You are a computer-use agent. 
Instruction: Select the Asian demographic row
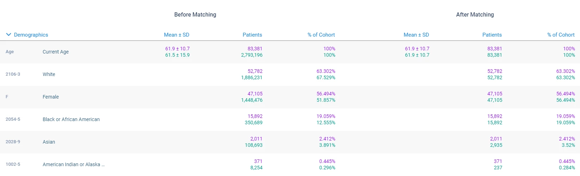(x=49, y=142)
